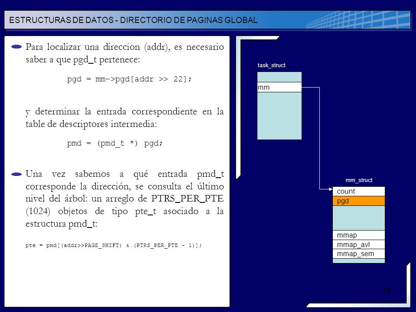Click the text 'PTRS_PER_PTE' in the second bullet
416x312 pixels.
187,198
